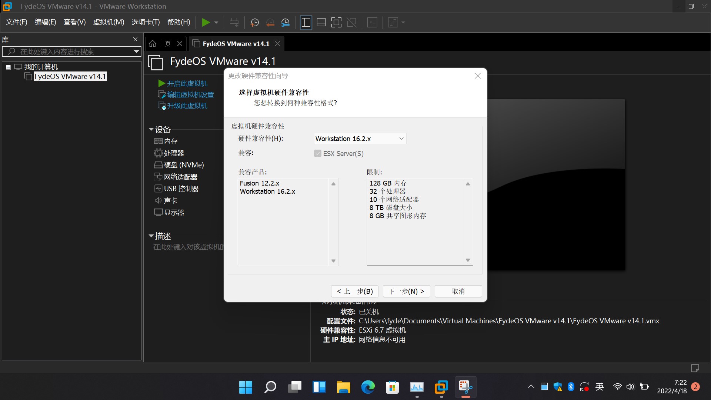Close the library panel
This screenshot has width=711, height=400.
135,39
